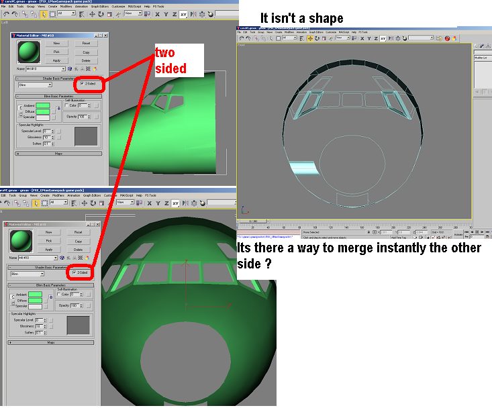Choose rectangular selection region in top-left gmax toolbar
The height and width of the screenshot is (408, 492).
tap(52, 14)
